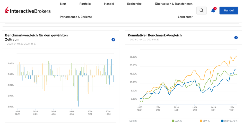
Task: Open Performance & Berichte menu
Action: (x=76, y=17)
